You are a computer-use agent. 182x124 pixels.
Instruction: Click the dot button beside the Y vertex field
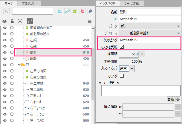pyautogui.click(x=177, y=114)
